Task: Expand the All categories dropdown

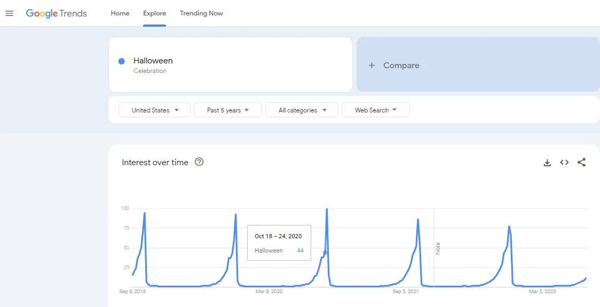Action: (x=302, y=110)
